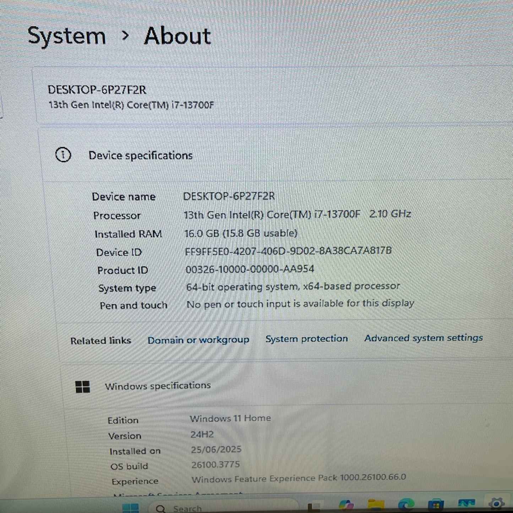Viewport: 513px width, 513px height.
Task: Select the installed on date 25/06/2025
Action: [x=216, y=449]
